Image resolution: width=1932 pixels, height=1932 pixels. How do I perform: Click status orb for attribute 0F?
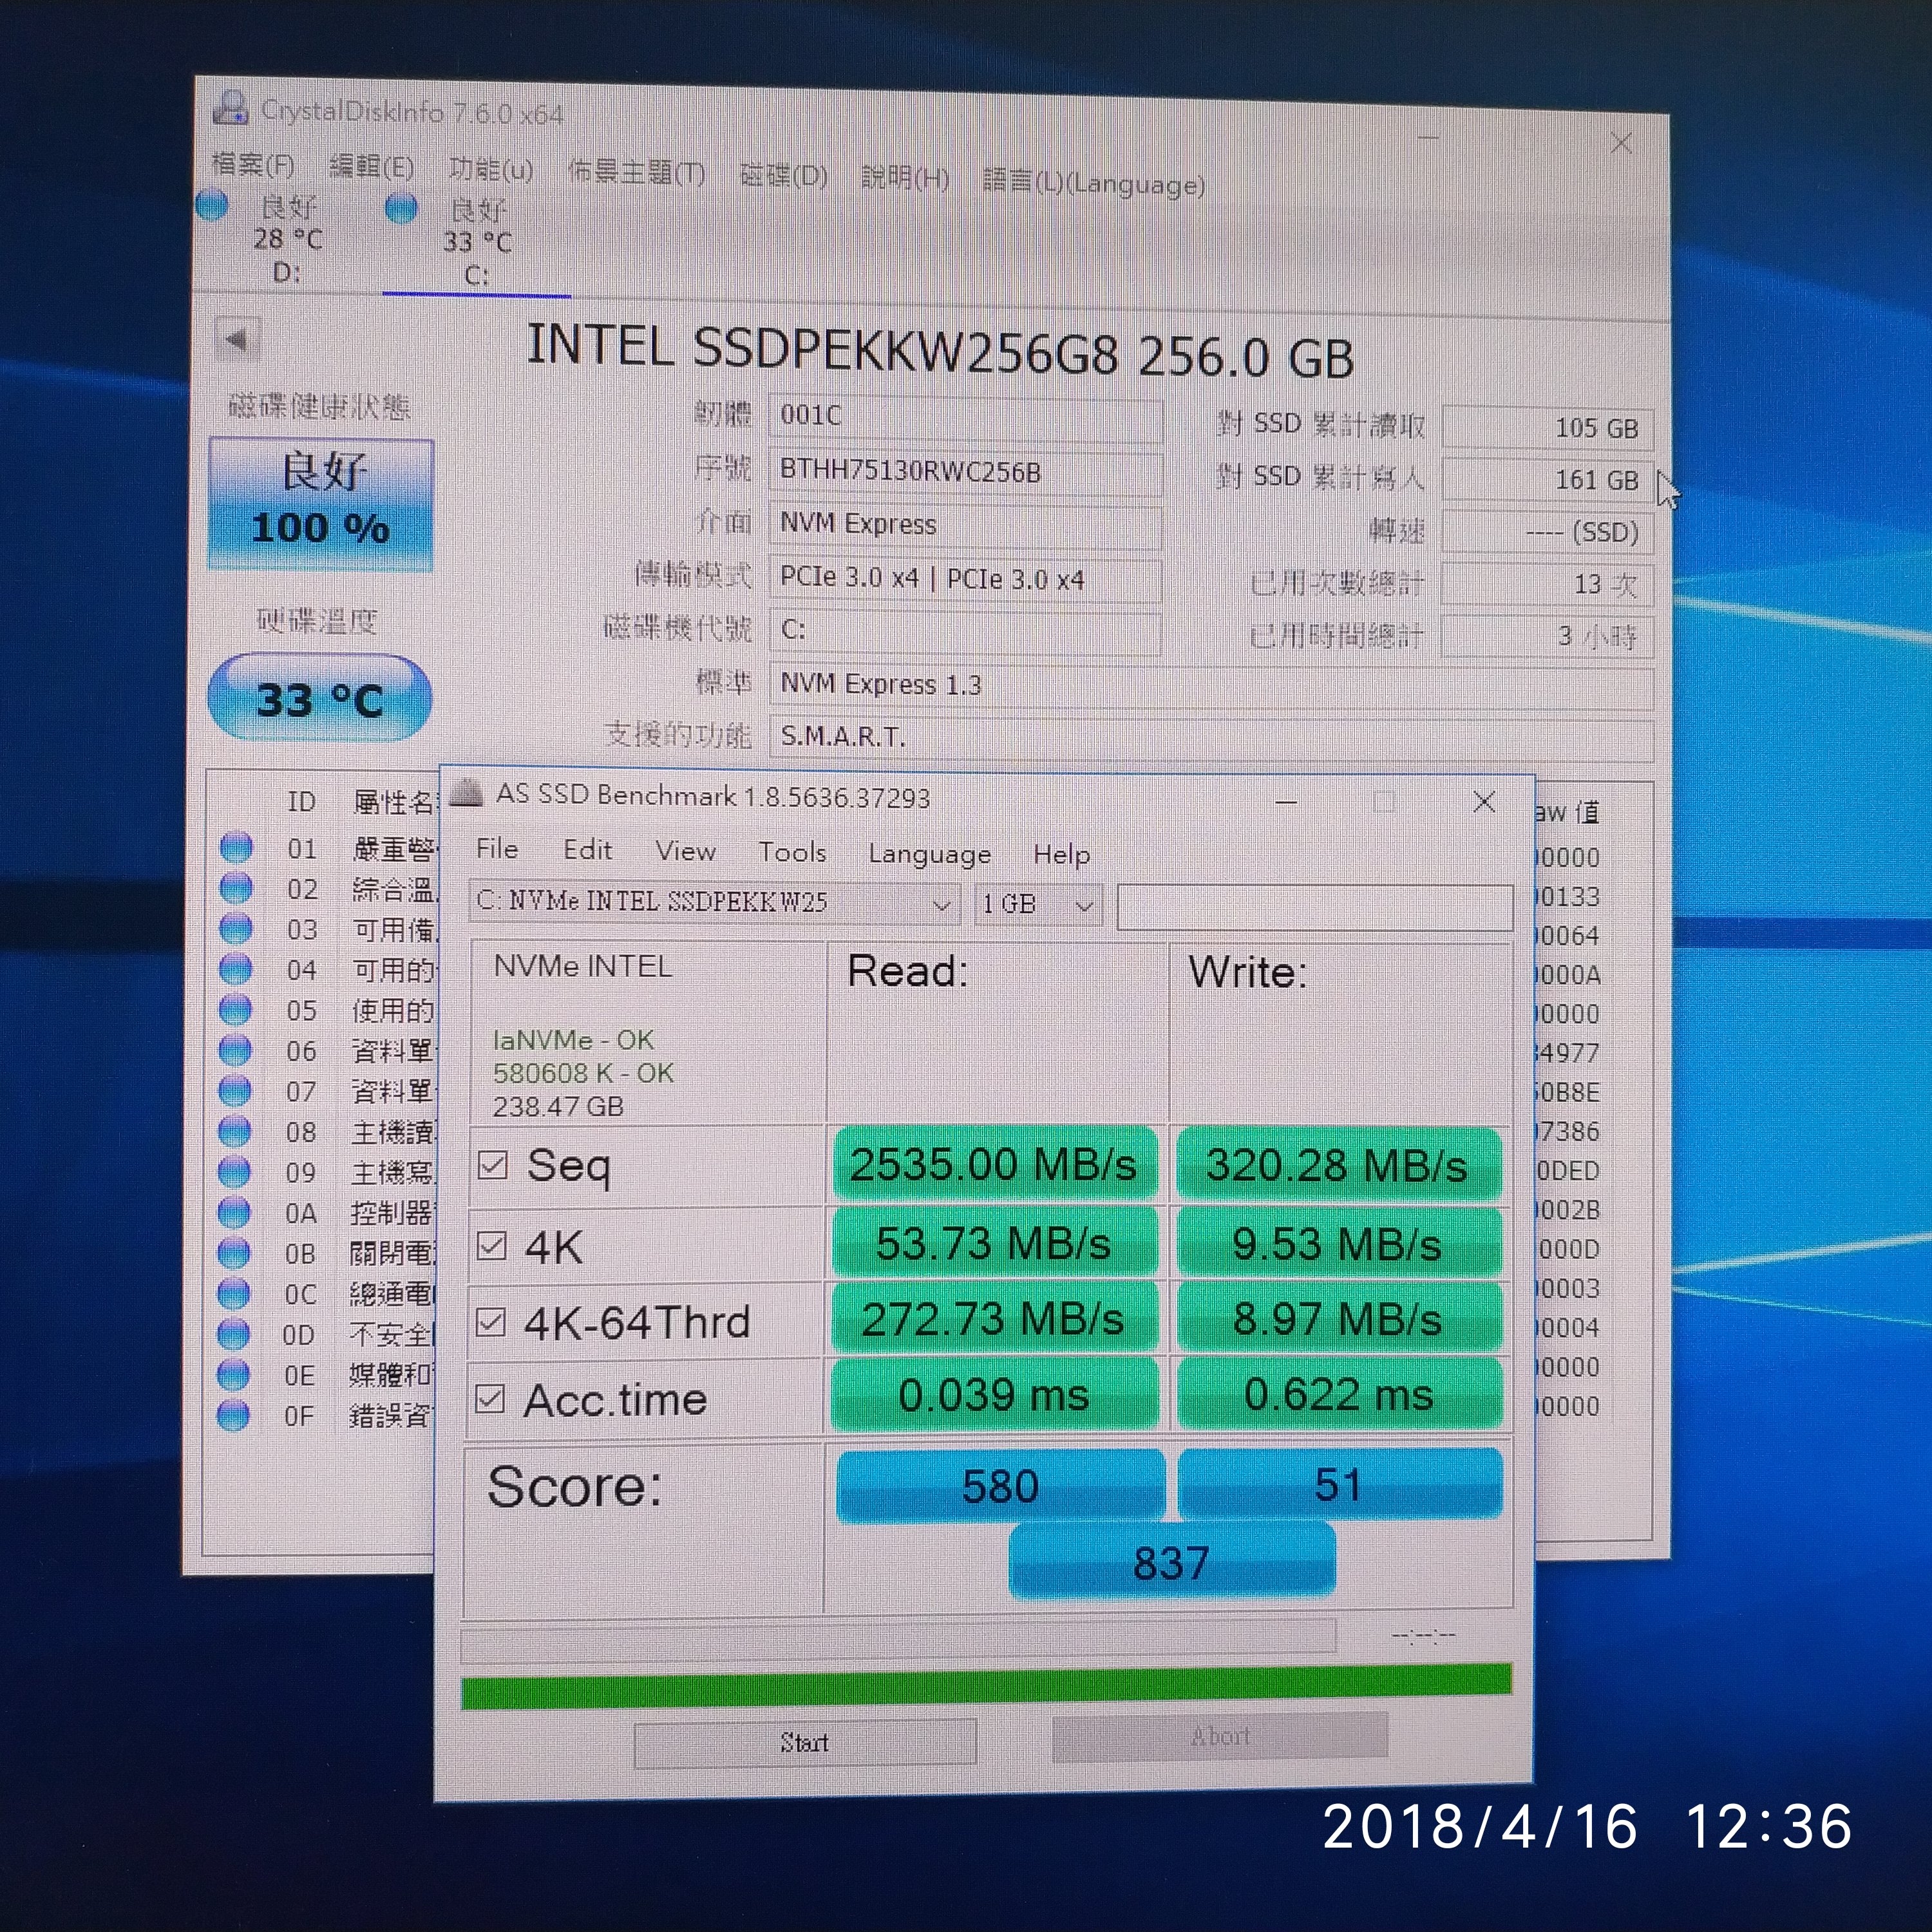coord(233,1415)
